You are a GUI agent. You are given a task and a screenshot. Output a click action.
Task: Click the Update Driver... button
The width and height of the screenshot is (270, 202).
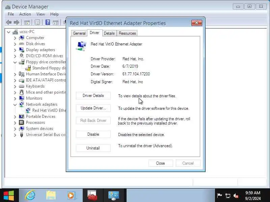93,108
